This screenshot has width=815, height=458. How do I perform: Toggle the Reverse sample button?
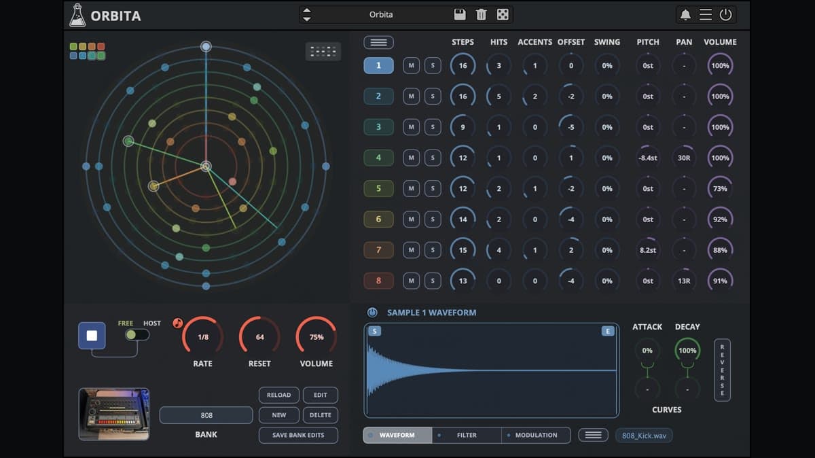722,370
